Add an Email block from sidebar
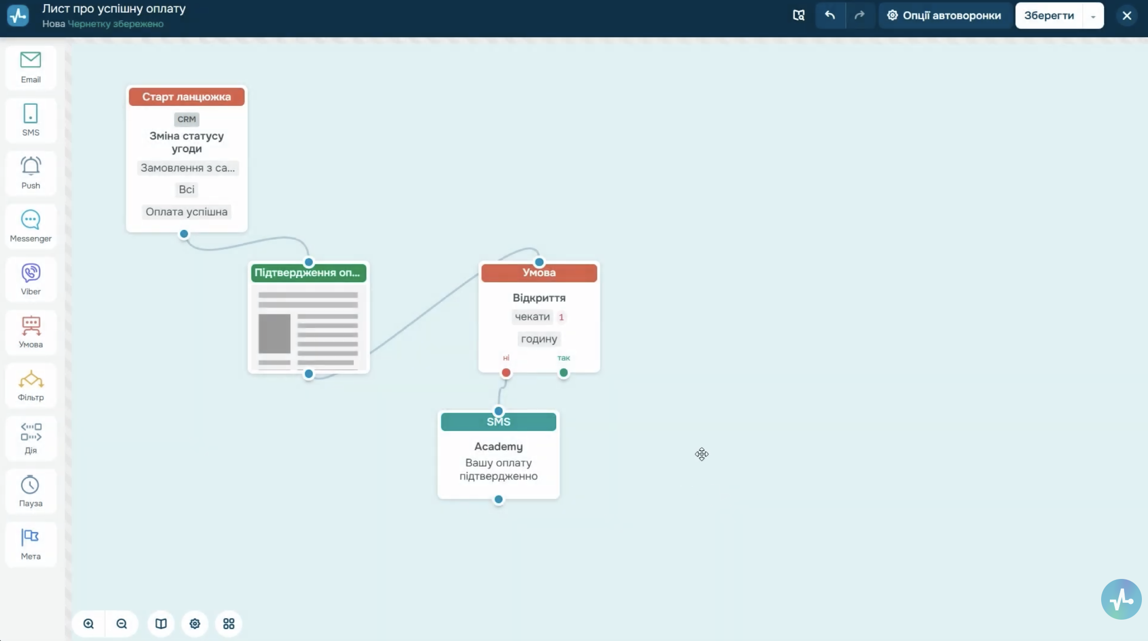This screenshot has height=641, width=1148. tap(31, 67)
